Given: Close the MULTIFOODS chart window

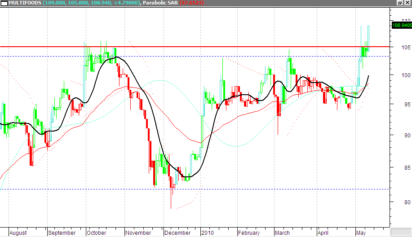Looking at the screenshot, I should click(408, 3).
